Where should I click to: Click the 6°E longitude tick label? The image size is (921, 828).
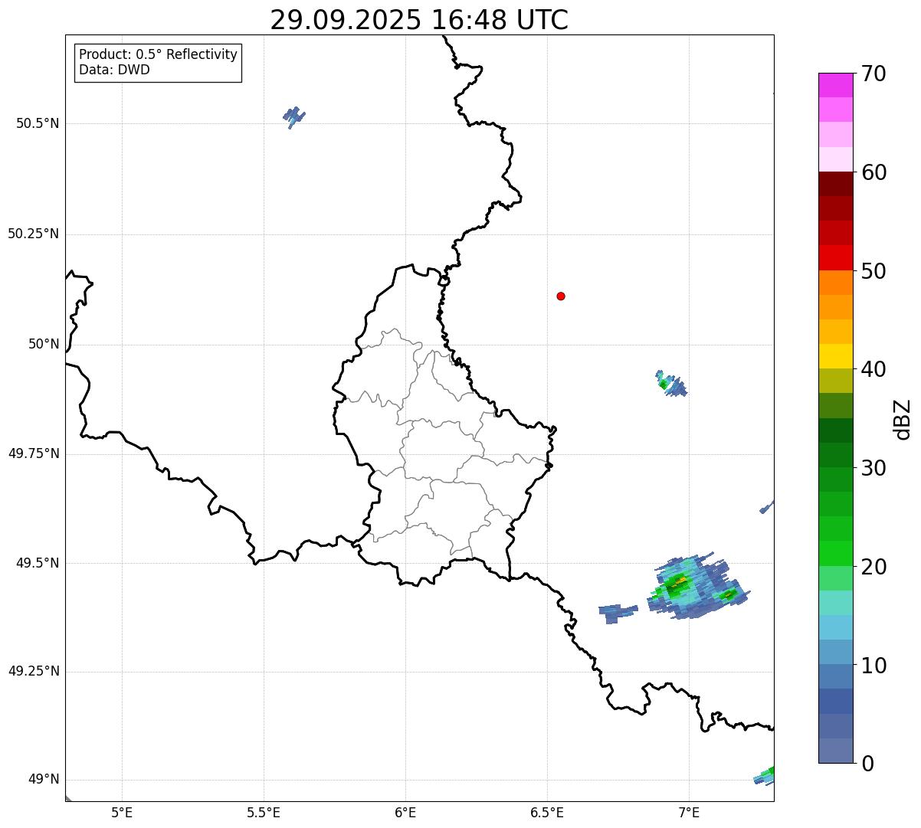405,812
